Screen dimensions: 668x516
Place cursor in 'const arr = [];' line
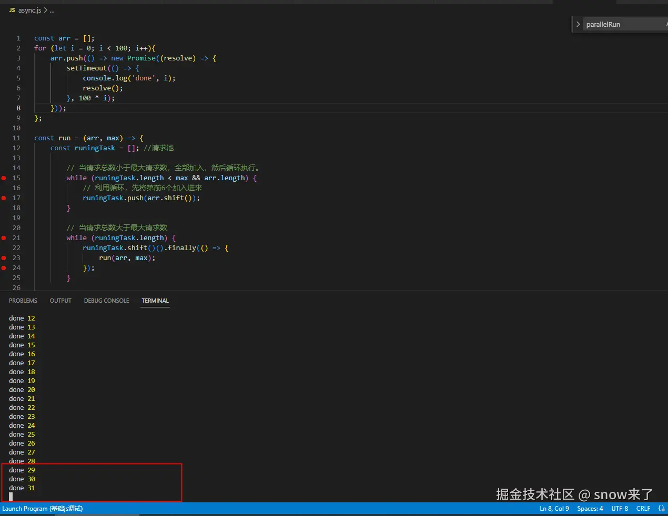click(64, 38)
